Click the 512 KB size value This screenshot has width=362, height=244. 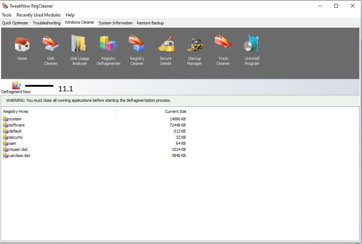tap(180, 131)
